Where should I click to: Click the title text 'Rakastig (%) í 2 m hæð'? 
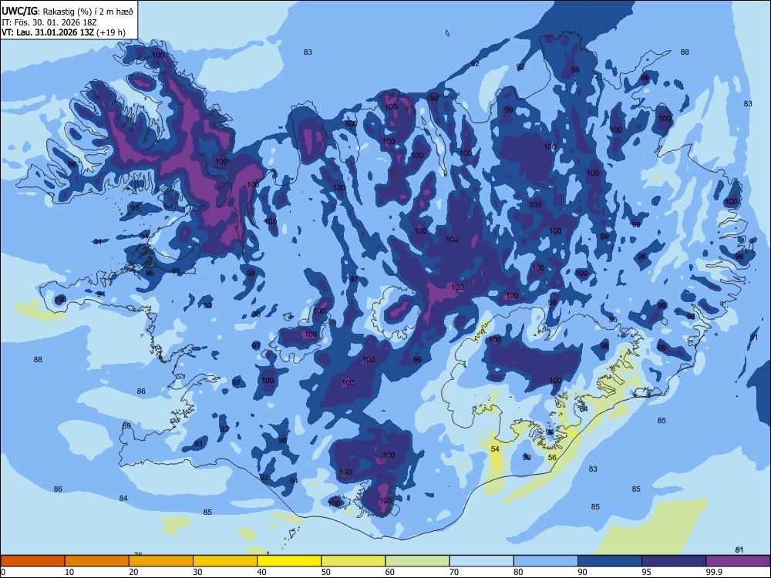coord(88,11)
